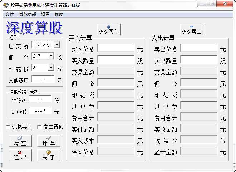This screenshot has width=236, height=172.
Task: Focus the 买入价格 input field
Action: (116, 48)
